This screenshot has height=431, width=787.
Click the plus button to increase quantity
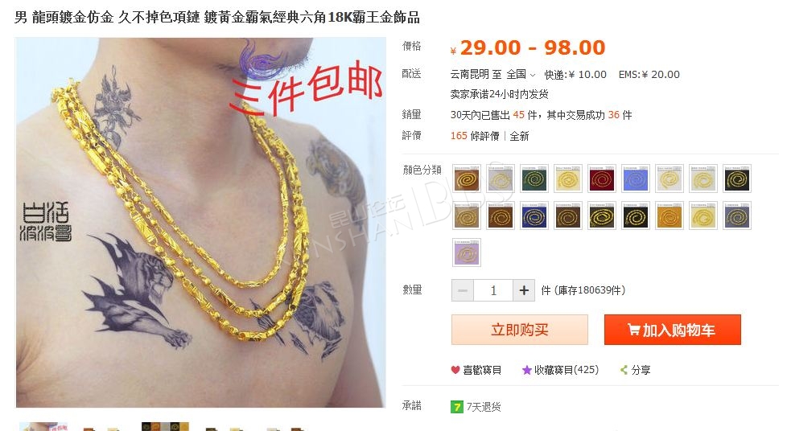pos(524,290)
